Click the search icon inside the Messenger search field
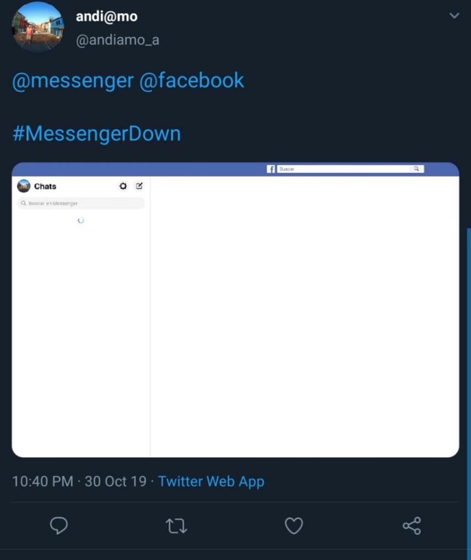Viewport: 471px width, 560px height. coord(22,203)
